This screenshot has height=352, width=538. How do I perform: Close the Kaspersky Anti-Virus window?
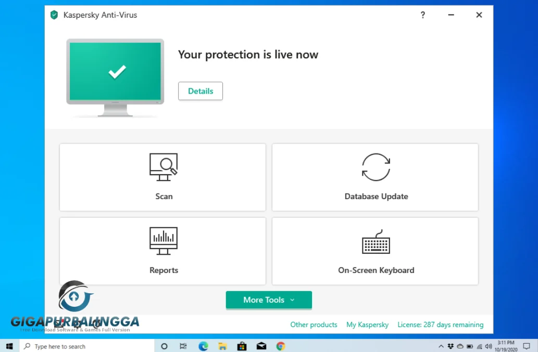479,15
